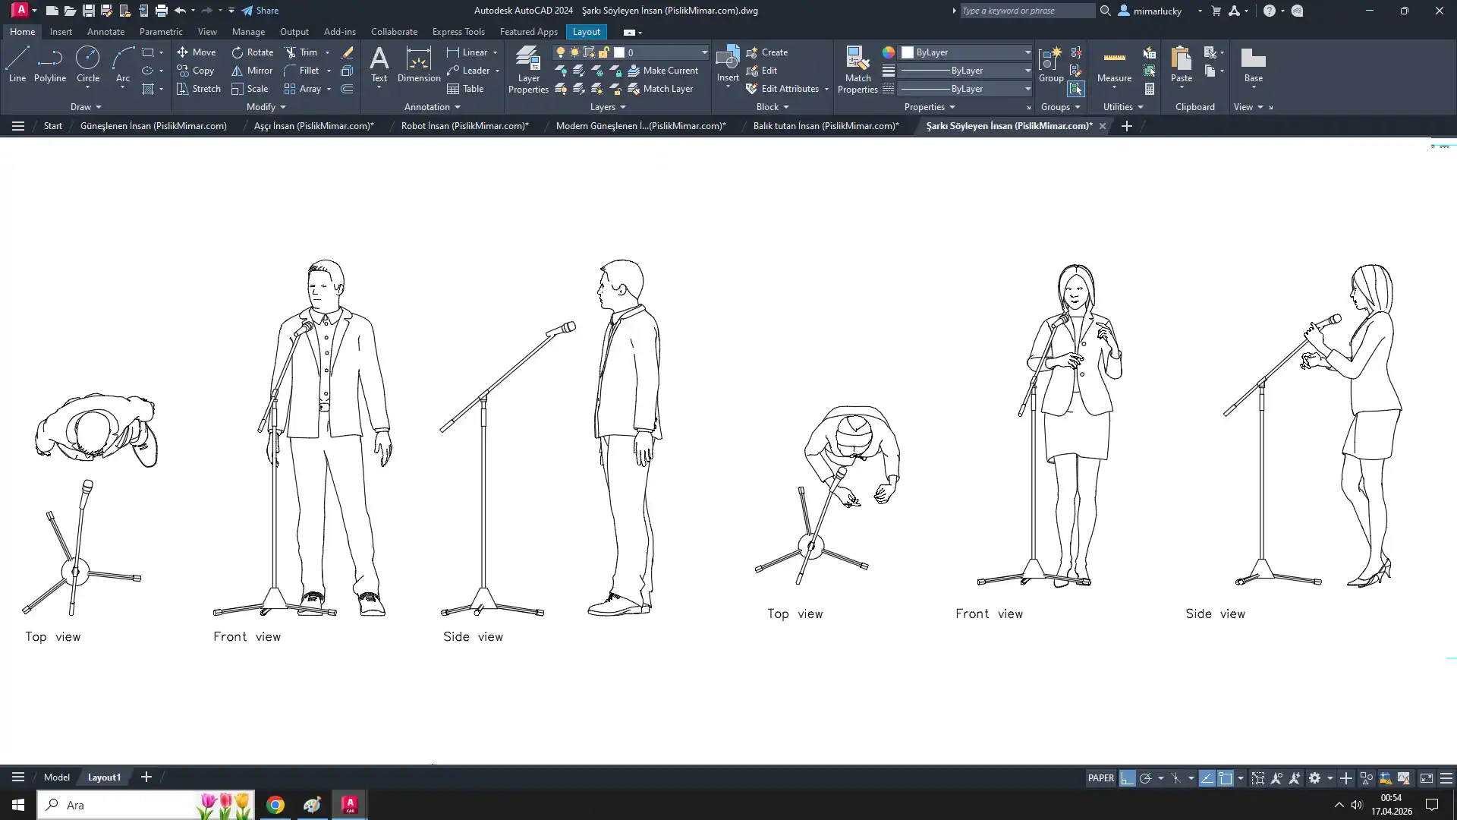Image resolution: width=1457 pixels, height=820 pixels.
Task: Toggle Ortho mode in status bar
Action: pyautogui.click(x=1128, y=778)
